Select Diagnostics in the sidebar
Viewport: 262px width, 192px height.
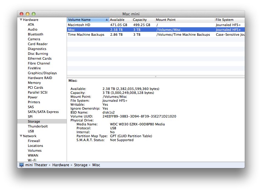coord(37,49)
